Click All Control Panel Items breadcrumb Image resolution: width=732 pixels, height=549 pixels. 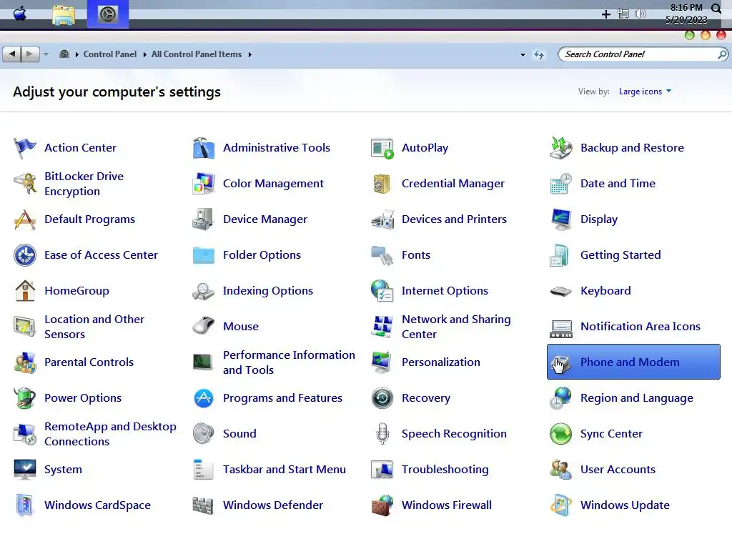pos(197,54)
